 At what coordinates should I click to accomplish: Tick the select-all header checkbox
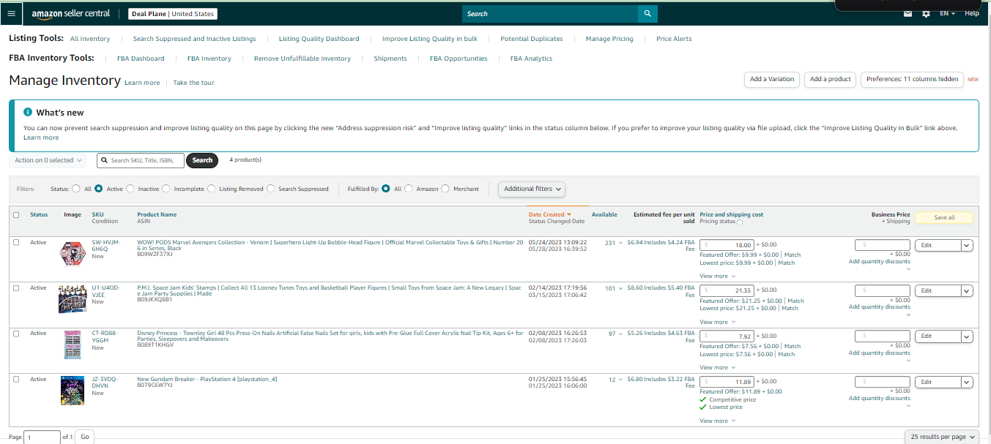pos(16,215)
